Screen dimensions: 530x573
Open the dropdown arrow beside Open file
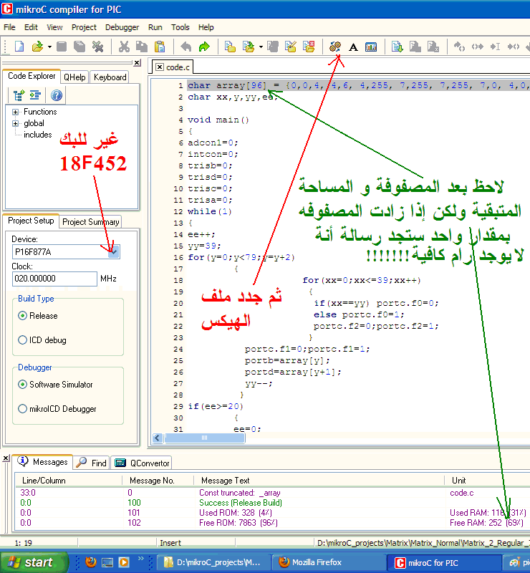[x=49, y=47]
